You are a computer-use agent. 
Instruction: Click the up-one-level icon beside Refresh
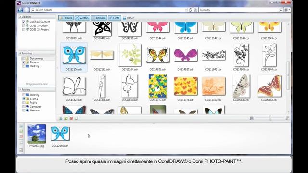pyautogui.click(x=195, y=10)
